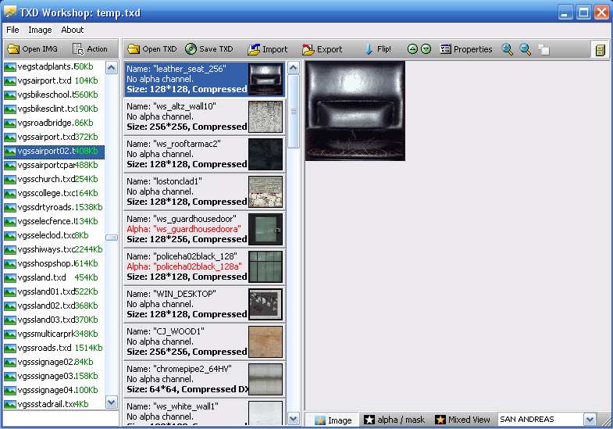Screen dimensions: 613x429
Task: Select vgsshiways file entry
Action: [x=54, y=249]
